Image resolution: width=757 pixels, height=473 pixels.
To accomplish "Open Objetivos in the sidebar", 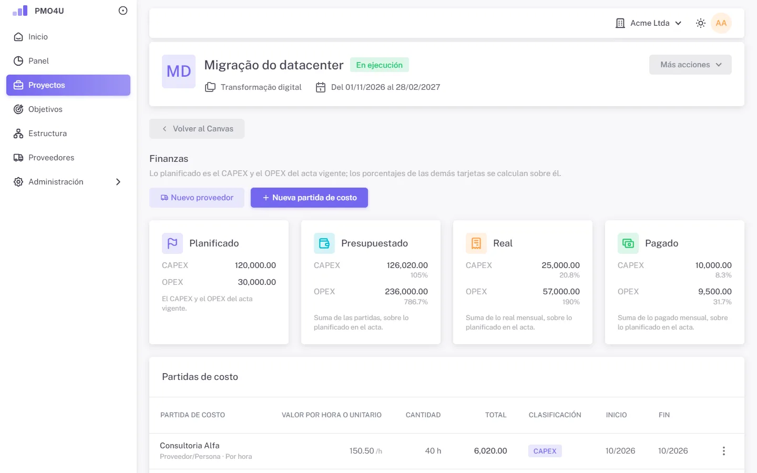I will (x=68, y=109).
